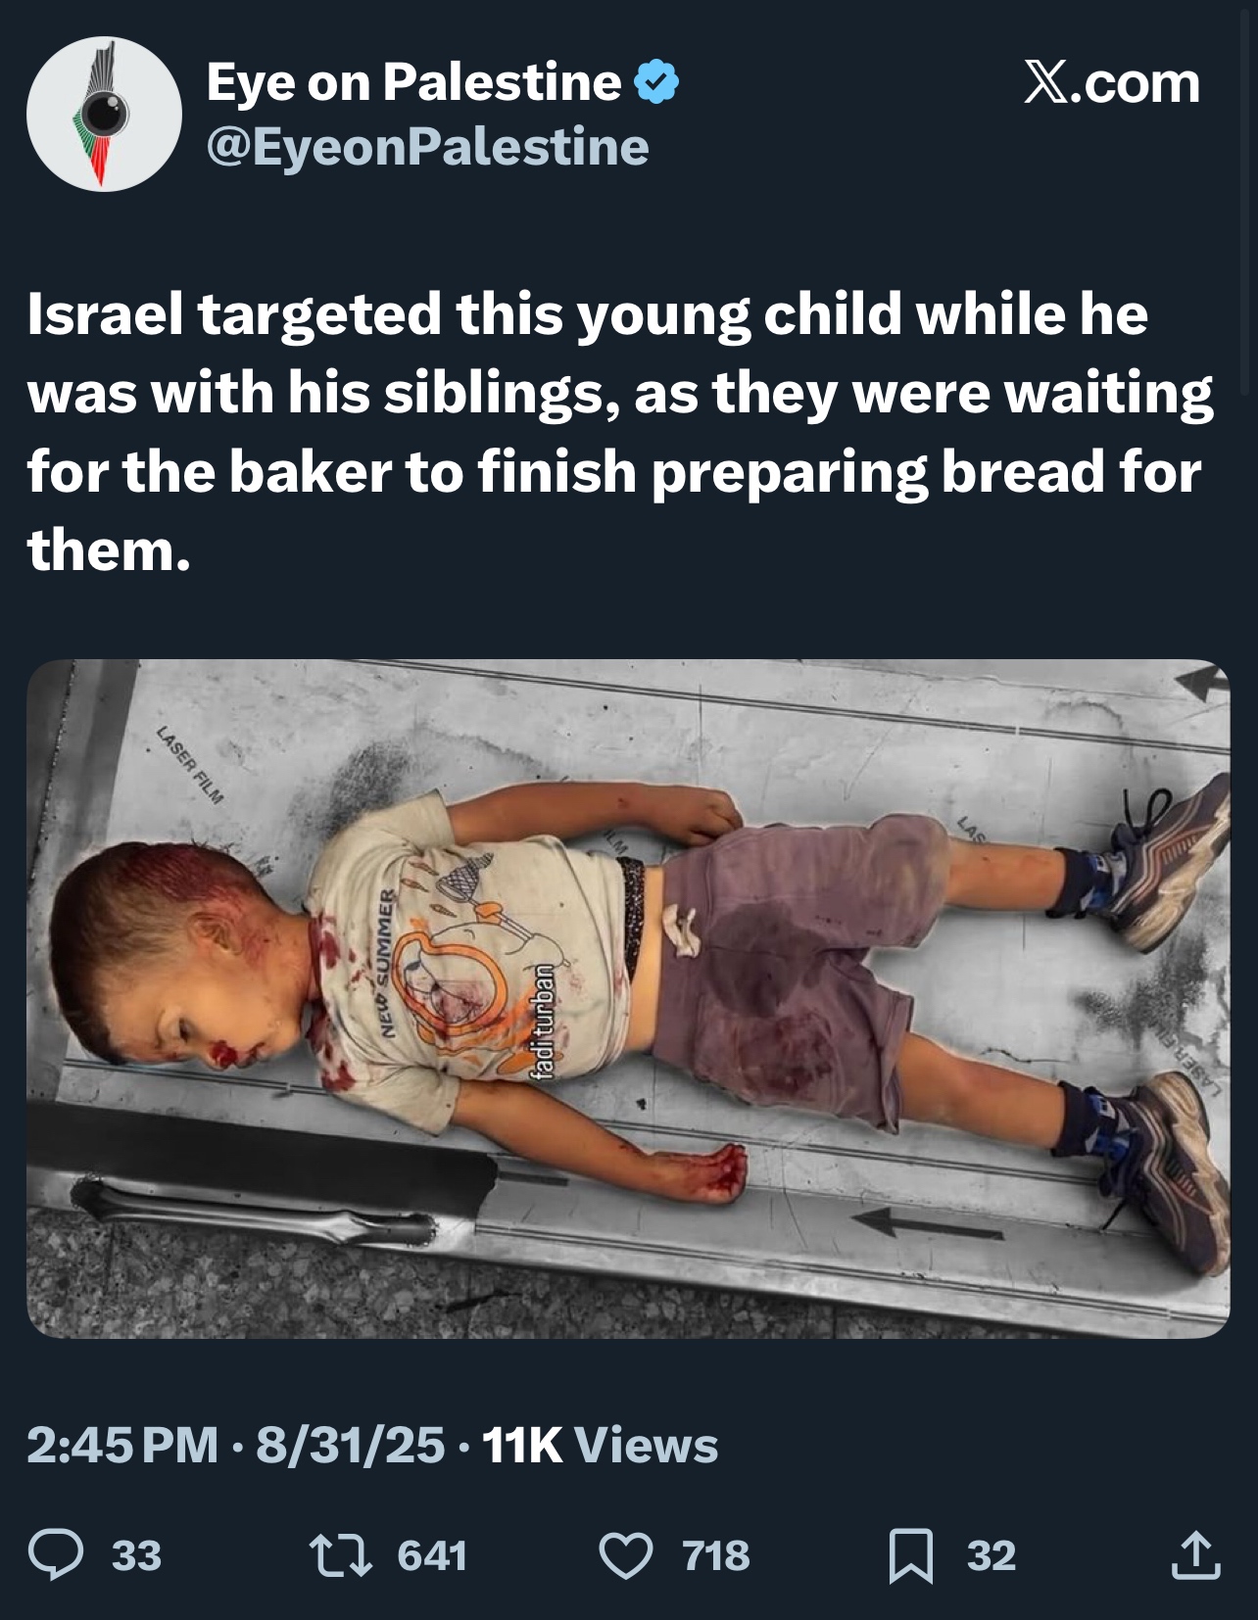Open the Eye on Palestine display name
This screenshot has width=1258, height=1620.
(413, 81)
